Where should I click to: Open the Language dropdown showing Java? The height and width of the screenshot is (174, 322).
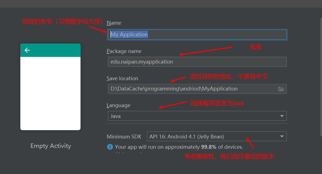click(x=197, y=116)
